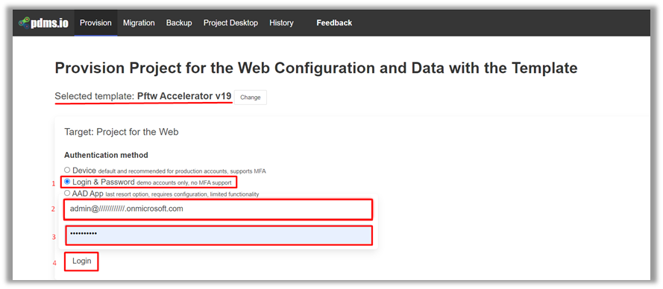Viewport: 663px width, 289px height.
Task: Click the admin email input field
Action: point(218,209)
